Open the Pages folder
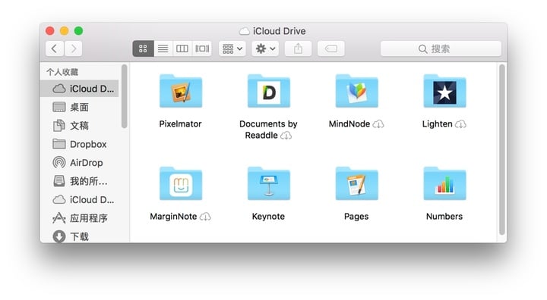The height and width of the screenshot is (300, 547). click(x=356, y=183)
